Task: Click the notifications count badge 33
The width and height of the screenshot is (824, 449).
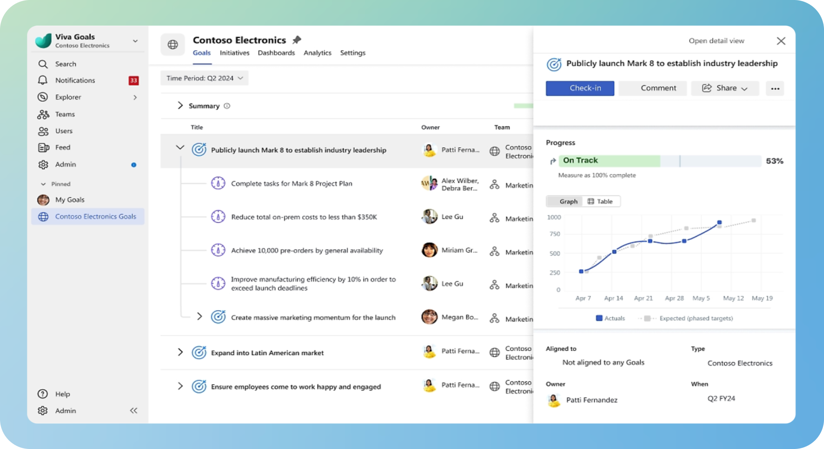Action: click(x=134, y=80)
